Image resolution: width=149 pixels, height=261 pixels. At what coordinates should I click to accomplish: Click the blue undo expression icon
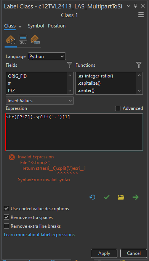(92, 197)
